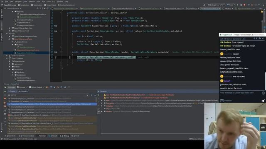
Task: Expand the Dependencies node under OpenTLSchema
Action: (x=10, y=61)
